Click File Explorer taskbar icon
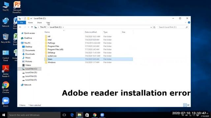The image size is (211, 118). (79, 115)
